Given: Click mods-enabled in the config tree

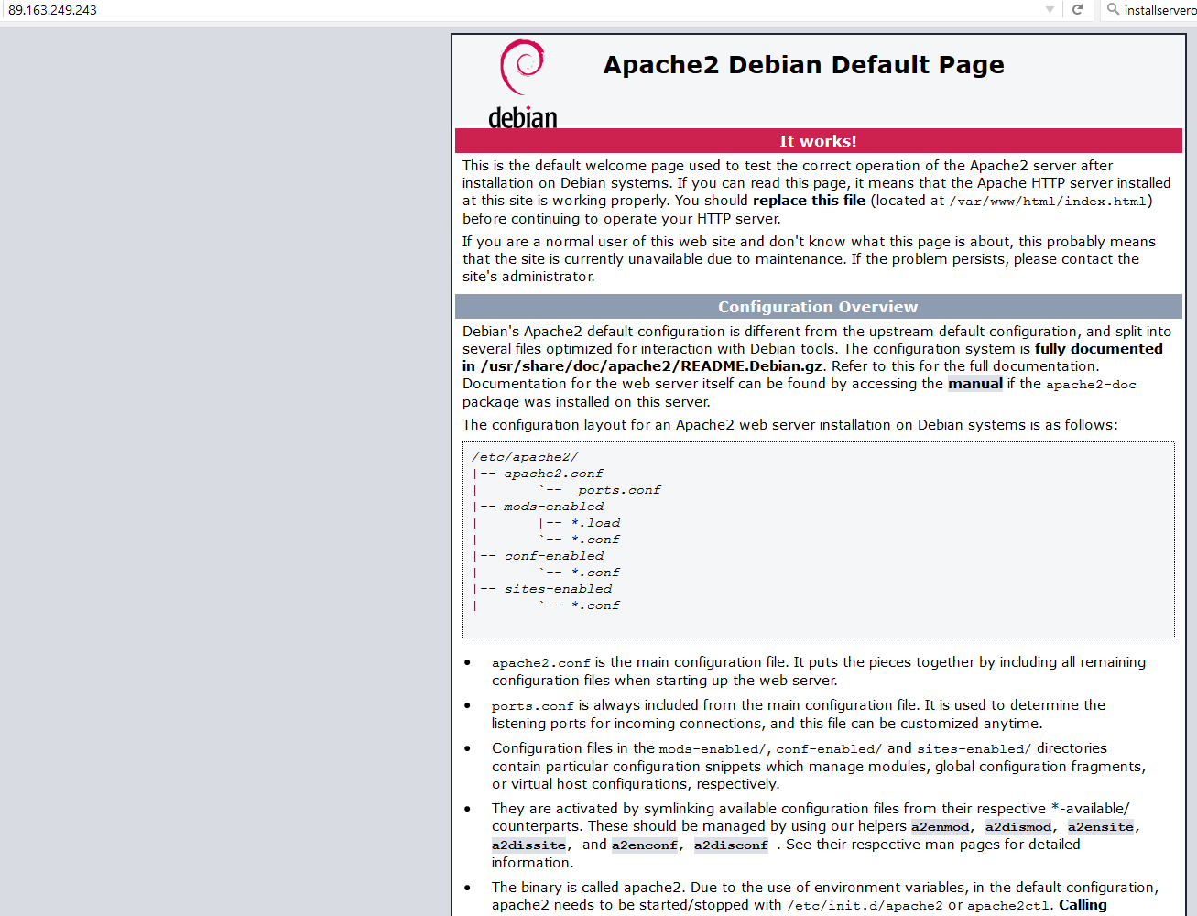Looking at the screenshot, I should pos(553,507).
